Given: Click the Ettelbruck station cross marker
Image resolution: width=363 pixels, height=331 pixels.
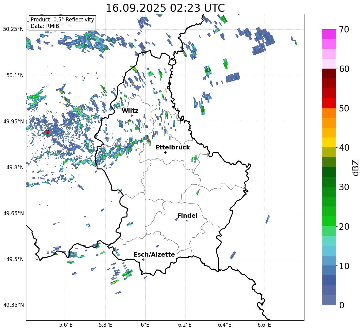Looking at the screenshot, I should (165, 152).
